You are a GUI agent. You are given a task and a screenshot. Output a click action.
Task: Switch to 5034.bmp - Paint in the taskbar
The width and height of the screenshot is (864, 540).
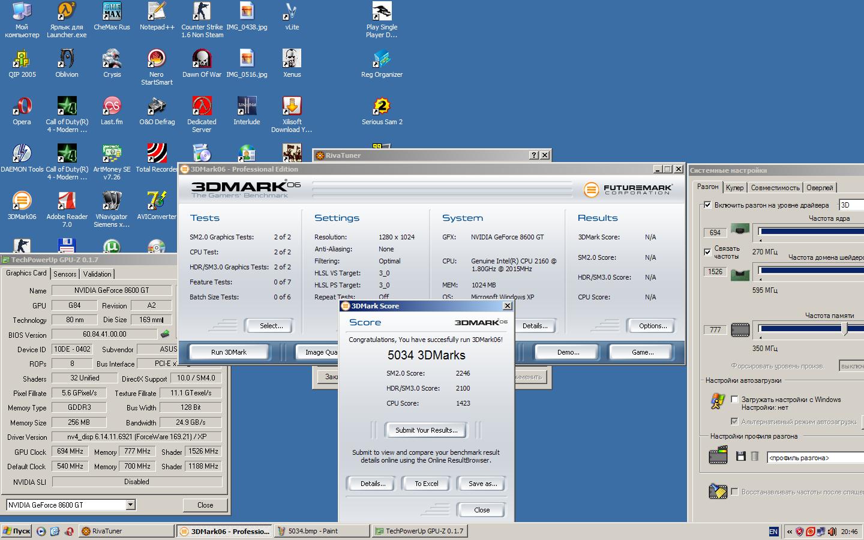(322, 531)
